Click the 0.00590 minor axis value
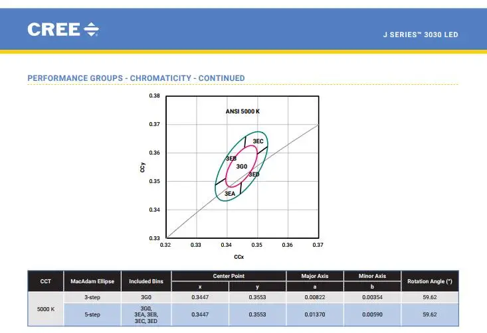Image resolution: width=487 pixels, height=333 pixels. pyautogui.click(x=372, y=314)
